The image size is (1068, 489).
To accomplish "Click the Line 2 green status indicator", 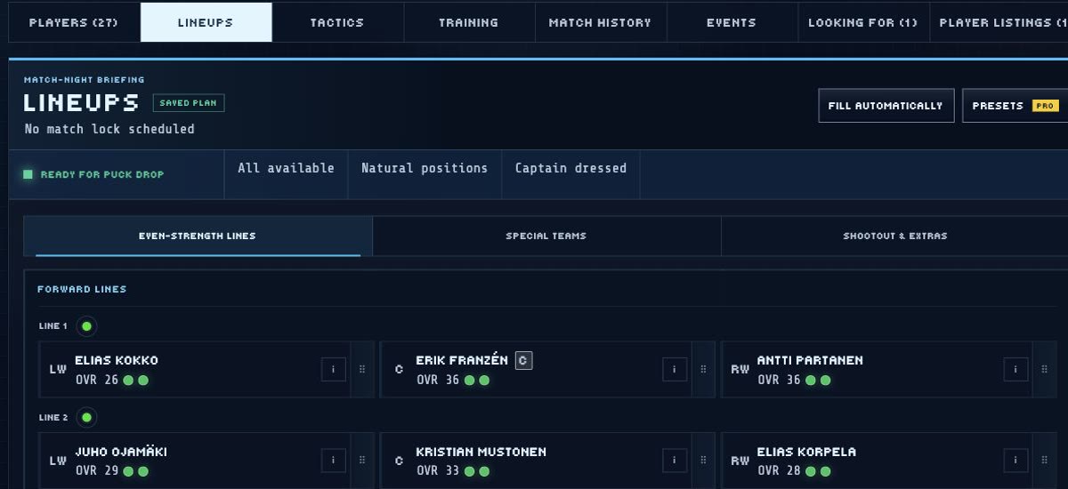I will click(x=86, y=417).
